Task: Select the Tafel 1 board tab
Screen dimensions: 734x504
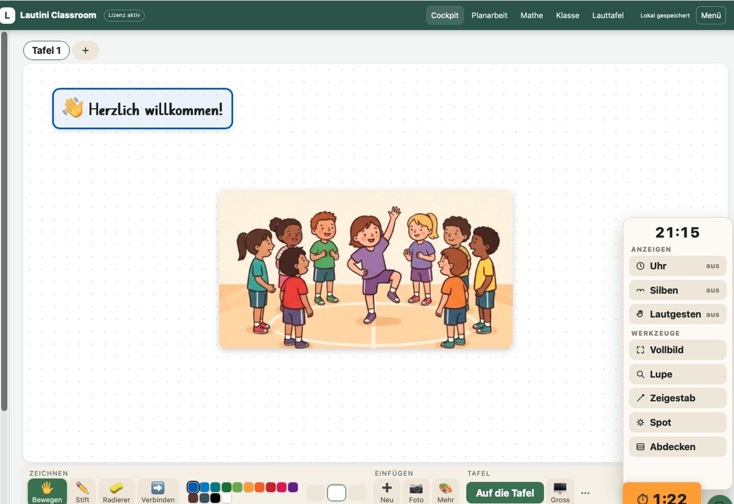Action: coord(46,50)
